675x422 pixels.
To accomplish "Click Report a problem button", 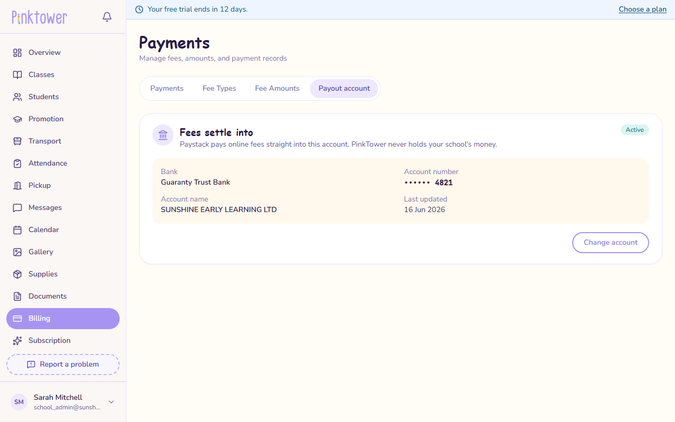I will [63, 365].
